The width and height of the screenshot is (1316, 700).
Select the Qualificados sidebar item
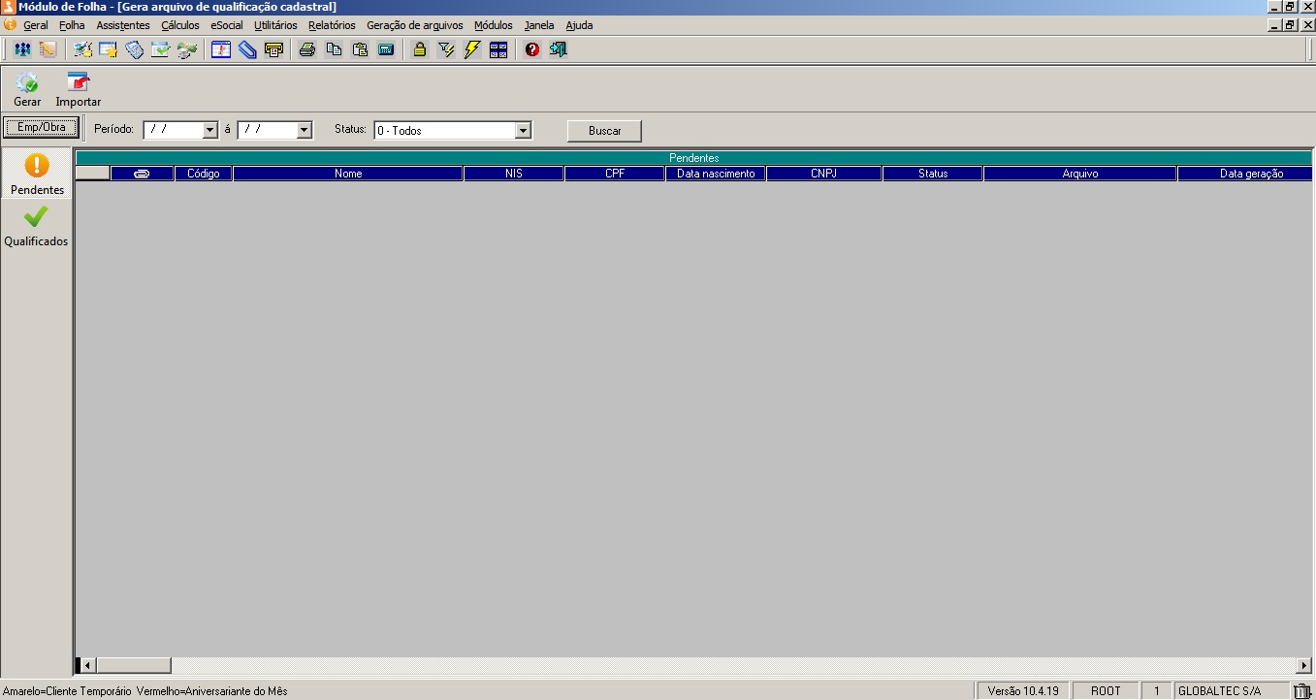(37, 226)
